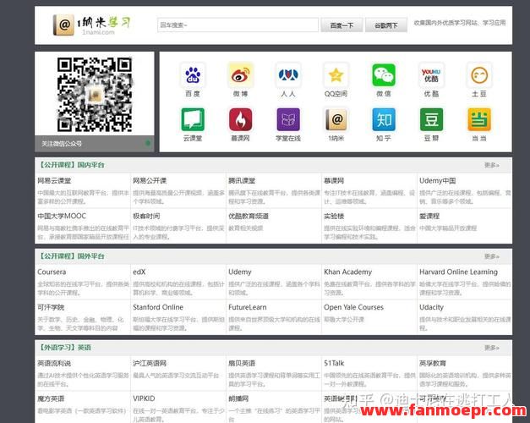Open the 中国大学MOOC link
This screenshot has height=423, width=530.
(62, 216)
